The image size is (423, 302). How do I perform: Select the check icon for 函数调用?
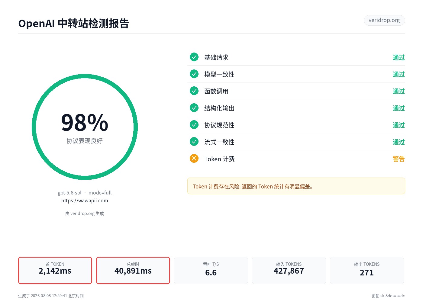(x=194, y=91)
